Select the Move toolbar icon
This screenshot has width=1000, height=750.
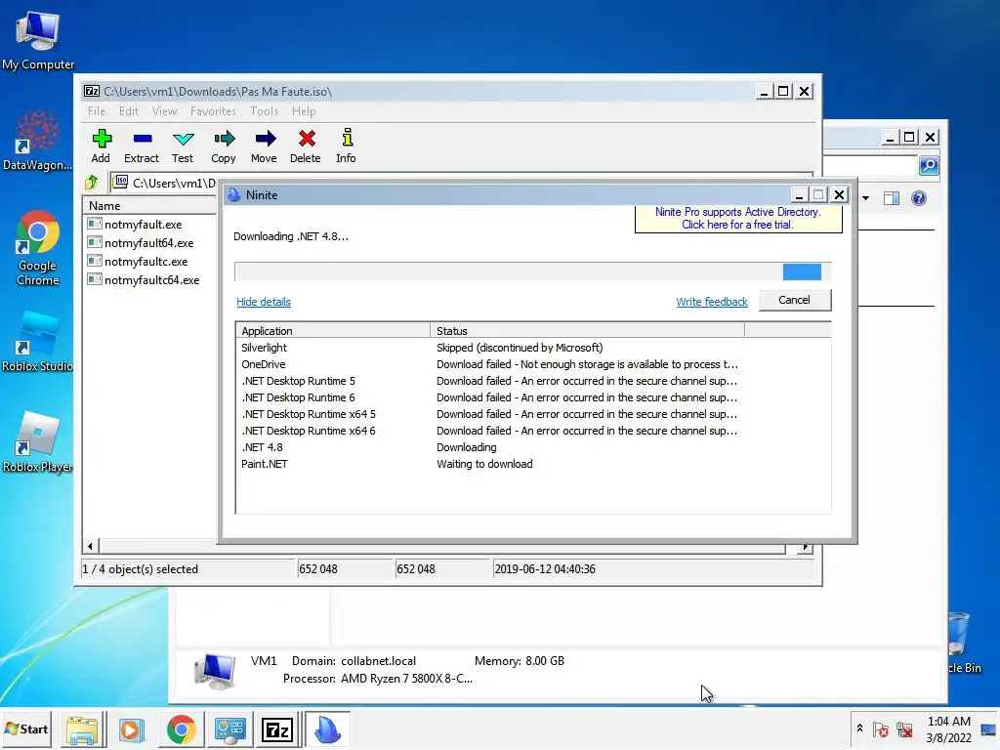pos(264,146)
